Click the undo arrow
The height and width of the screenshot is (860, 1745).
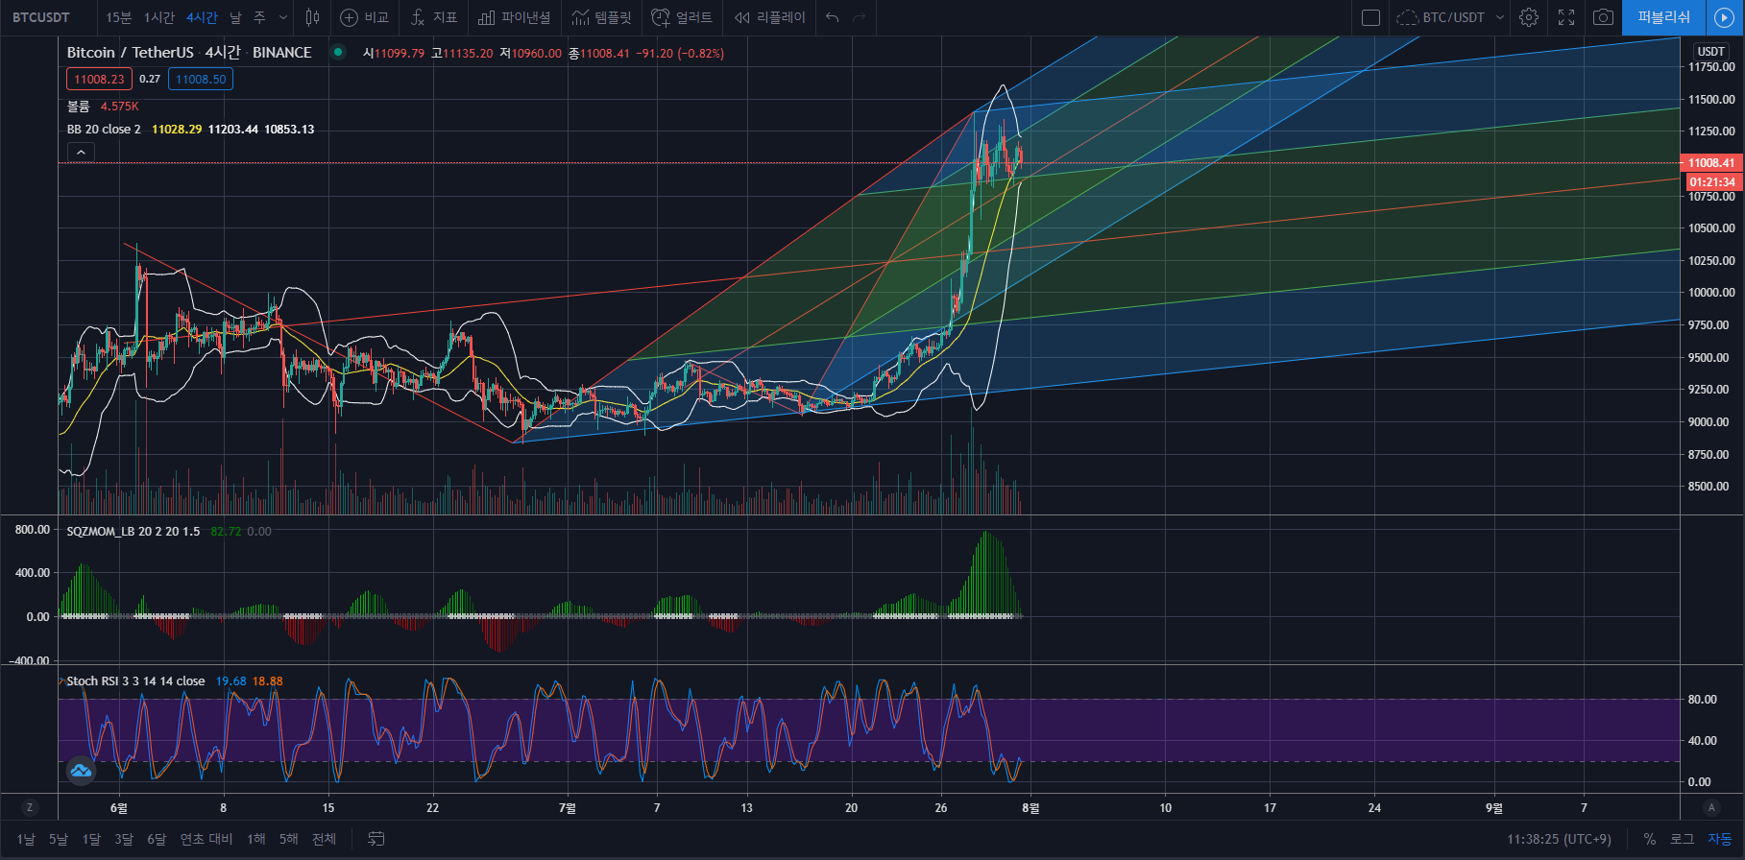coord(832,17)
